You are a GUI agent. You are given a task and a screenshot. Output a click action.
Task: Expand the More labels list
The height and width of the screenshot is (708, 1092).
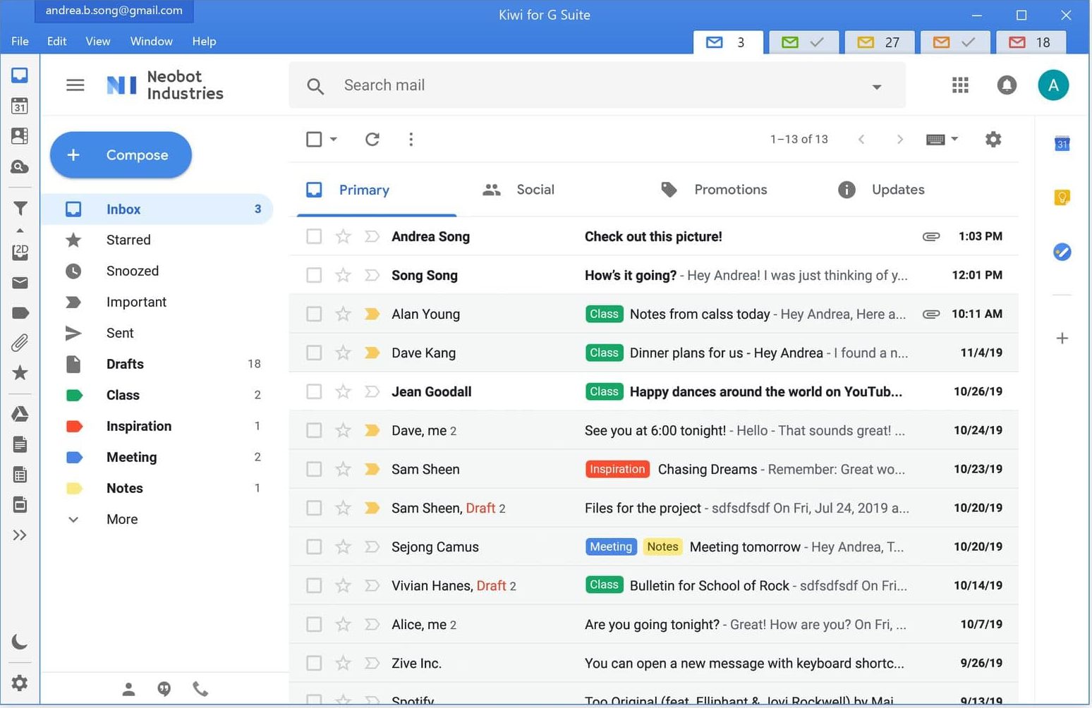pos(121,520)
